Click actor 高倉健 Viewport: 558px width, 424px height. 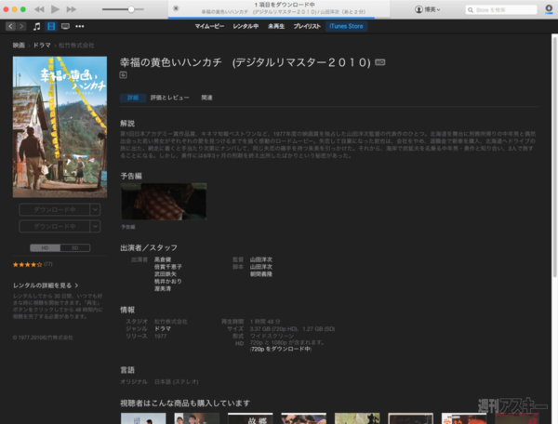point(163,259)
